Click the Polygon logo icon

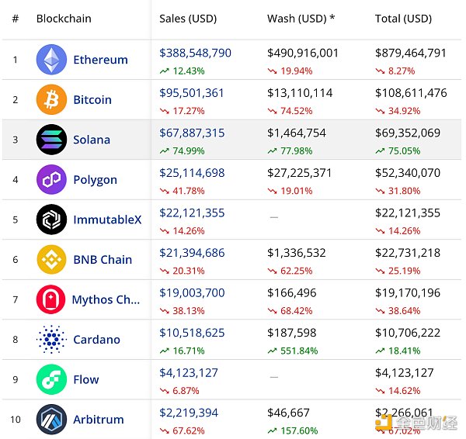(51, 179)
